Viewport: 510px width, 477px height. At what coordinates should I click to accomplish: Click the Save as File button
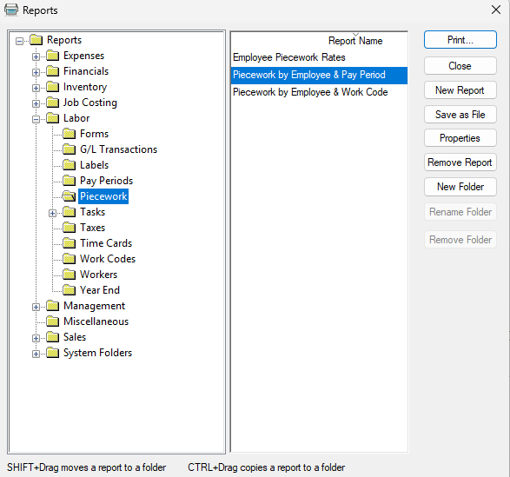tap(460, 115)
